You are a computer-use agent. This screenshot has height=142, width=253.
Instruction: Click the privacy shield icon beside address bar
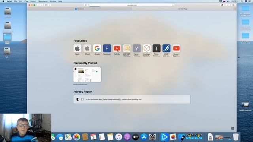(x=86, y=5)
